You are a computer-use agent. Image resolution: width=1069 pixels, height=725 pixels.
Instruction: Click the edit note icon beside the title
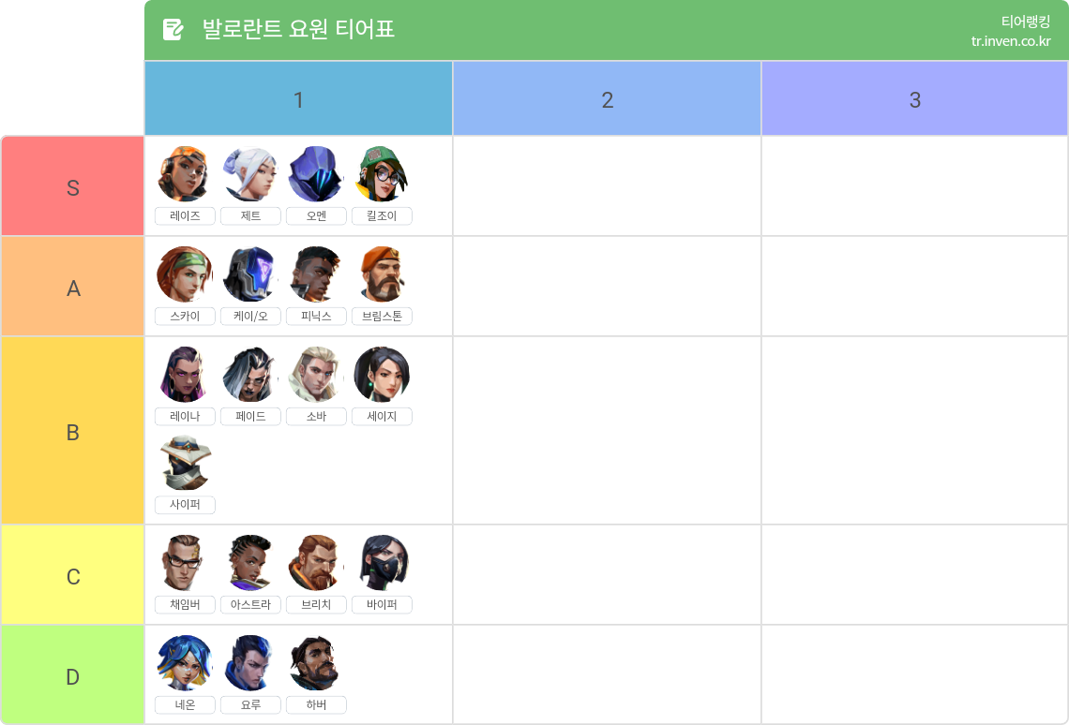click(x=173, y=29)
